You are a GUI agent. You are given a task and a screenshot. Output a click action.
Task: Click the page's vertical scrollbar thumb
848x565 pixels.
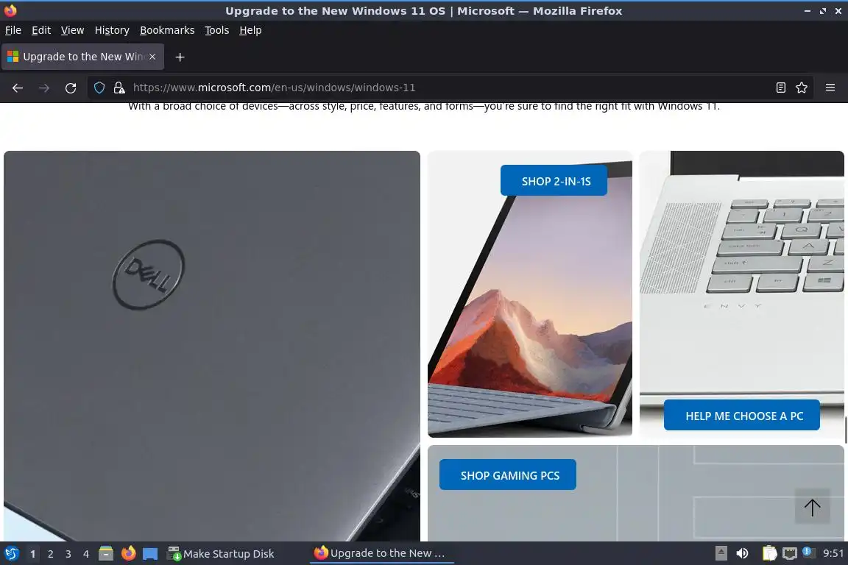tap(845, 430)
